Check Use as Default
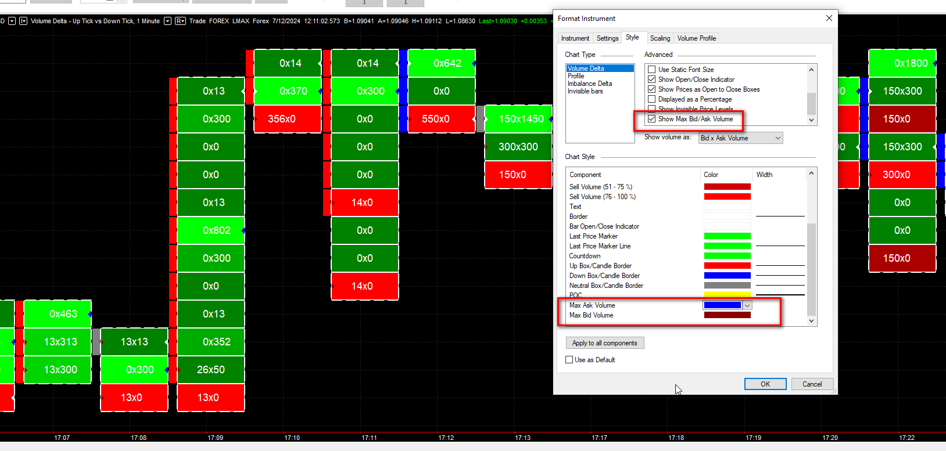Image resolution: width=946 pixels, height=451 pixels. (569, 360)
